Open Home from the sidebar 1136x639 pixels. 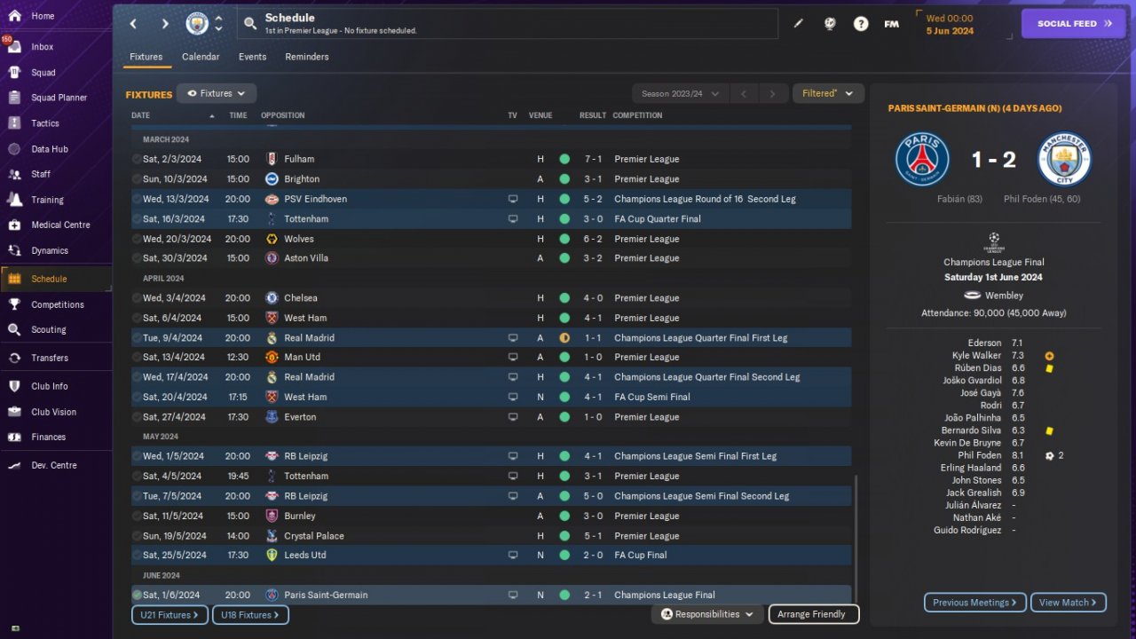42,16
